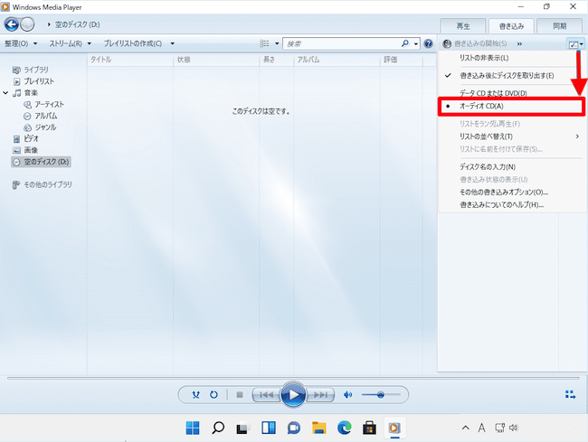Open File Explorer from taskbar
This screenshot has width=588, height=442.
tap(318, 428)
